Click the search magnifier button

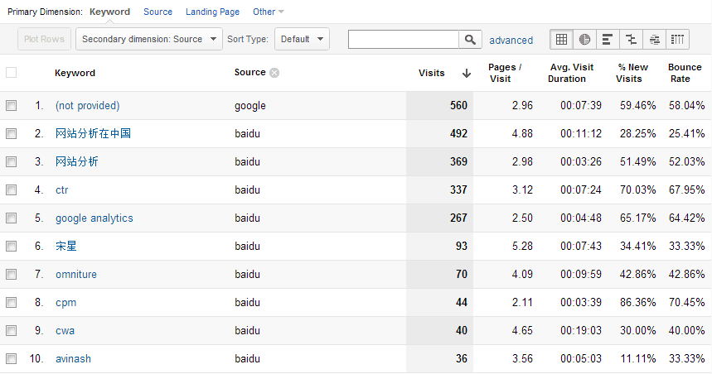pos(470,39)
